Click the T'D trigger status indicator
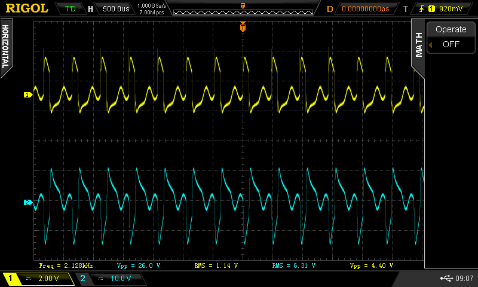The width and height of the screenshot is (478, 287). pos(70,9)
